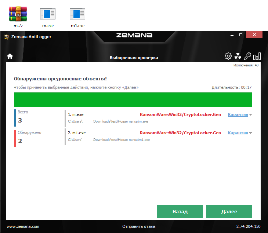Restore down the Zemana window
Screen dimensions: 268x233
click(241, 35)
